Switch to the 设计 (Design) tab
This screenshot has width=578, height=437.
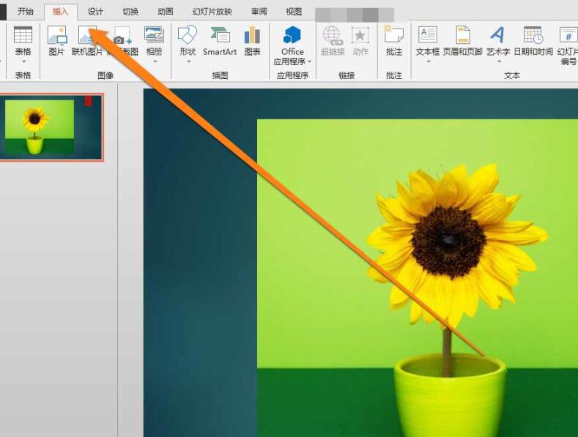(95, 12)
